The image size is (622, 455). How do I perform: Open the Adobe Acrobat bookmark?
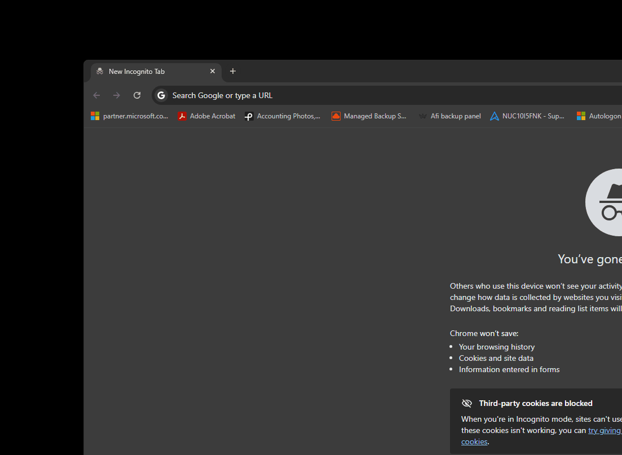pos(207,116)
